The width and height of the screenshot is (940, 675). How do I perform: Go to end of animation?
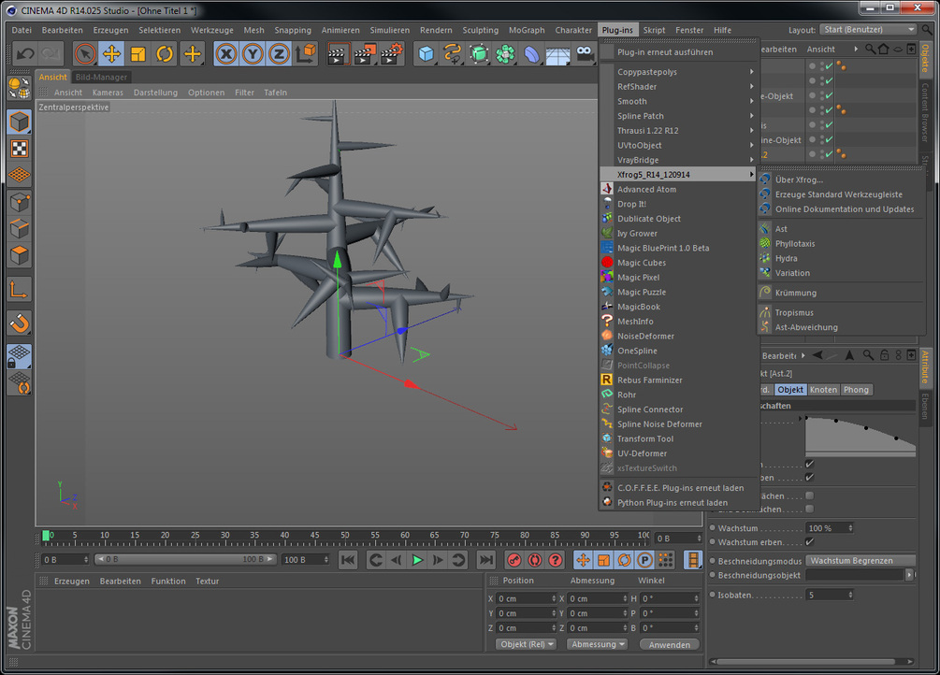(x=485, y=560)
